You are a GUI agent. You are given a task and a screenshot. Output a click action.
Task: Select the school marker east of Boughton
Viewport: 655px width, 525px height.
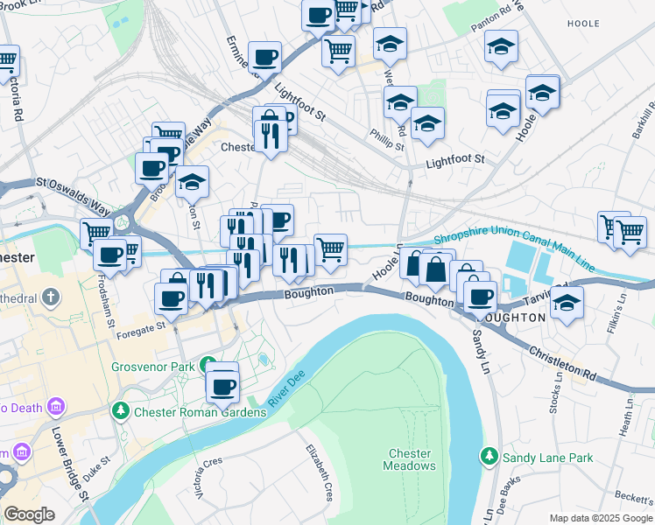click(x=567, y=304)
